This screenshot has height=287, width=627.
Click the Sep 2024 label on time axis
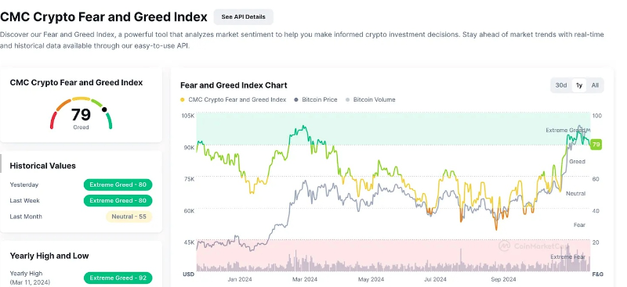click(x=503, y=279)
